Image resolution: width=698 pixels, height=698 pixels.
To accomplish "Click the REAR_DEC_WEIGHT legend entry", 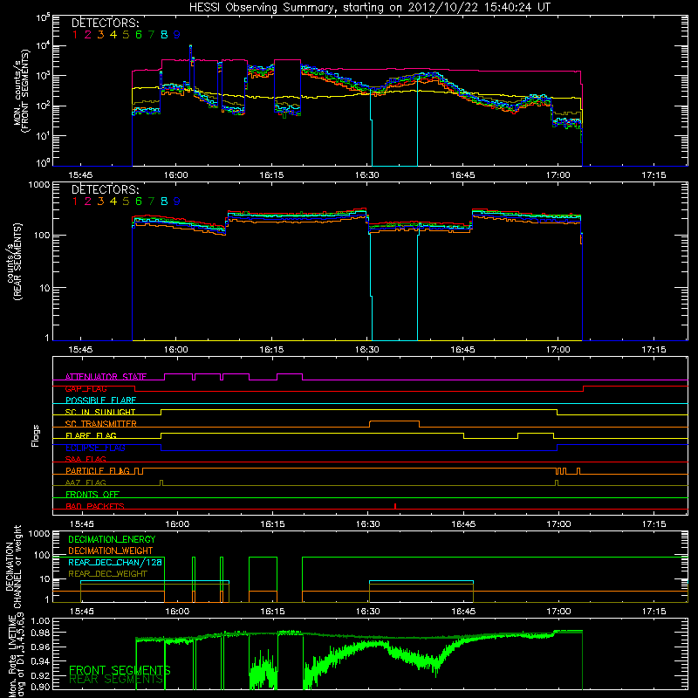I will (107, 574).
